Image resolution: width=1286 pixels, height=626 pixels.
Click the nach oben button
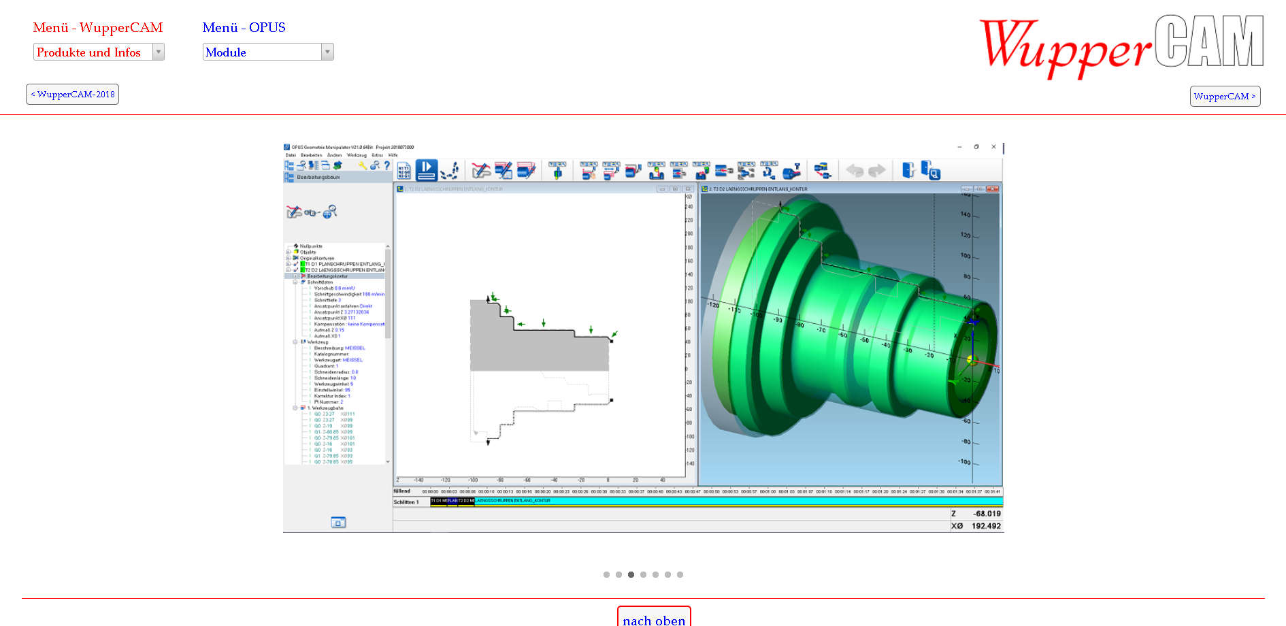pyautogui.click(x=653, y=618)
